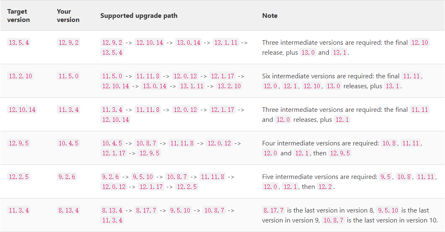Click 9.5.10 in the "last version in version 9" note
Viewport: 445px width, 232px height.
click(x=388, y=210)
